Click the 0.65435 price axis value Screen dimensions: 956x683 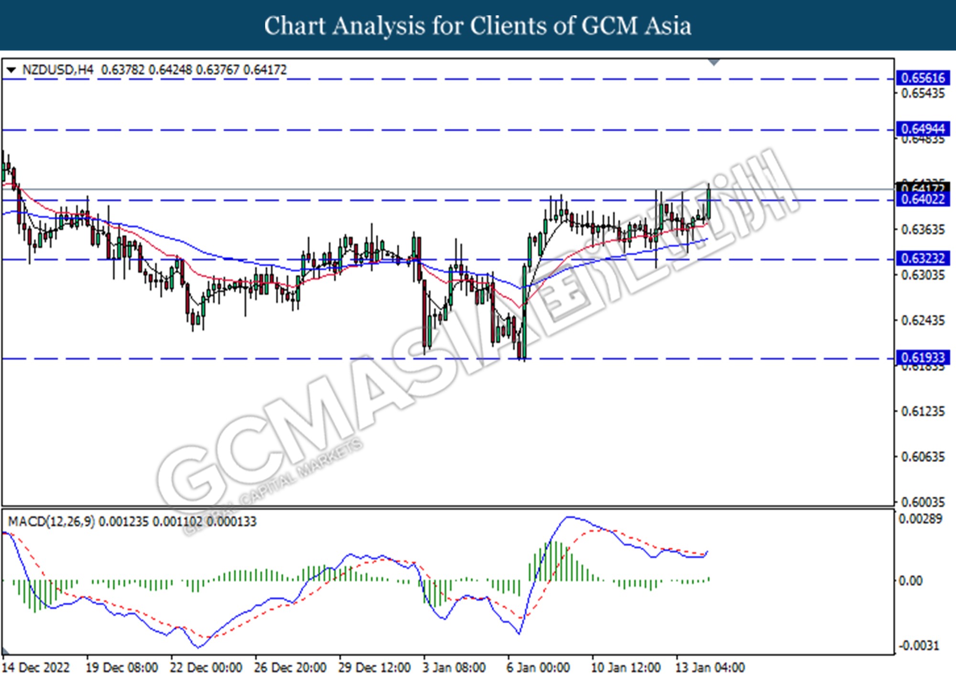click(923, 93)
